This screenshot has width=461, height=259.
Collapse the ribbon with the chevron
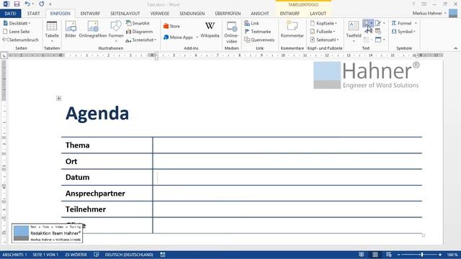456,48
